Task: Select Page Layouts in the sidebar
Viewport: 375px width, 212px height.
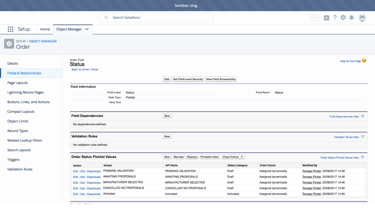Action: [17, 83]
